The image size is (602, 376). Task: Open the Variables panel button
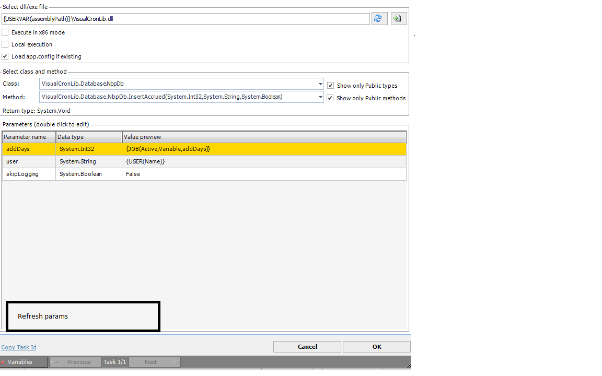click(x=24, y=362)
